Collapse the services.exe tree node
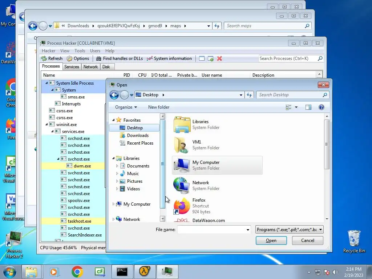Viewport: 372px width, 279px height. 52,131
